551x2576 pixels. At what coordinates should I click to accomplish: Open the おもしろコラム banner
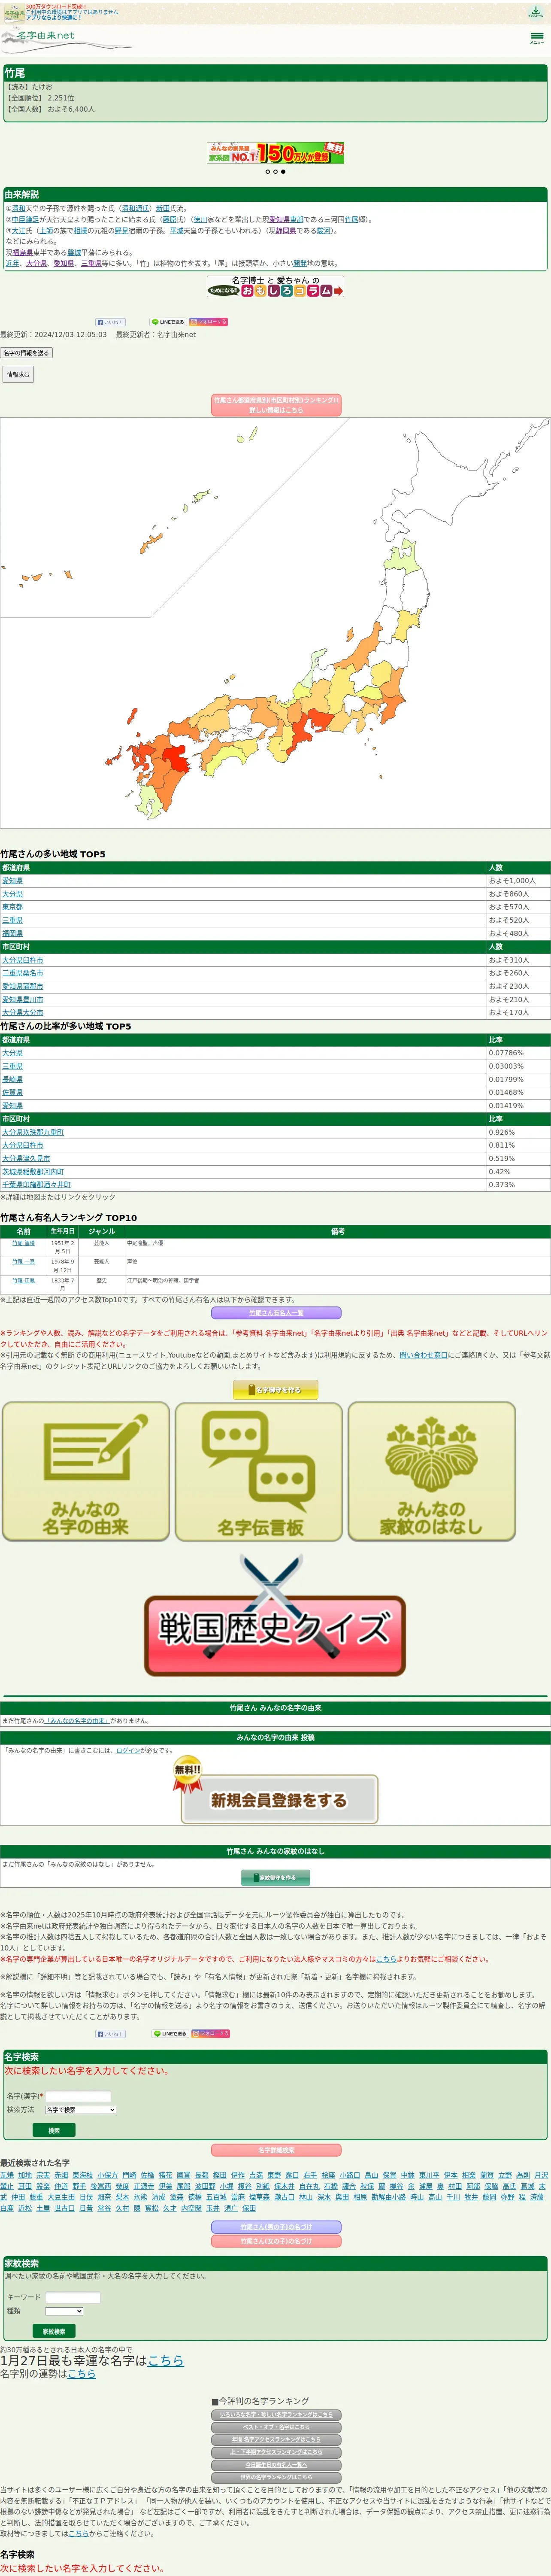[275, 287]
